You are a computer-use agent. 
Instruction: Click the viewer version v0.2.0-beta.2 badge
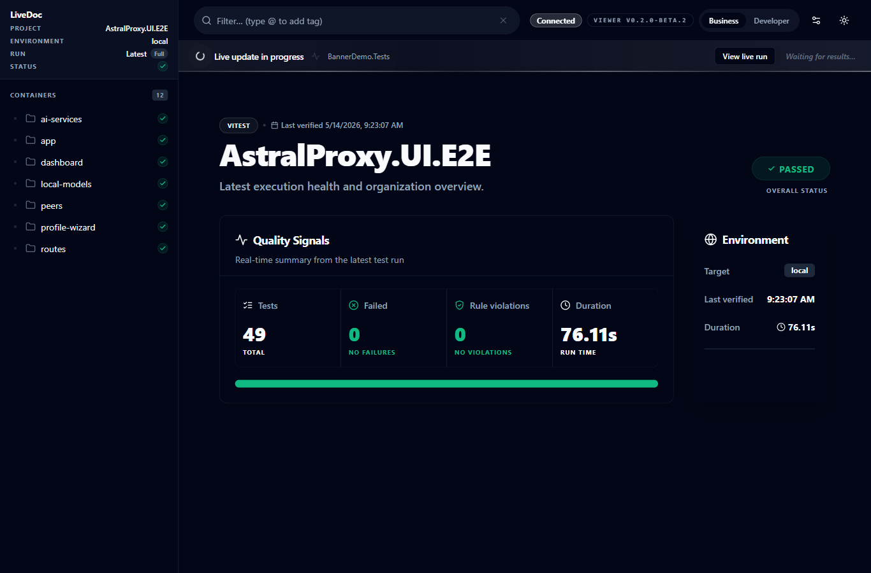coord(640,20)
